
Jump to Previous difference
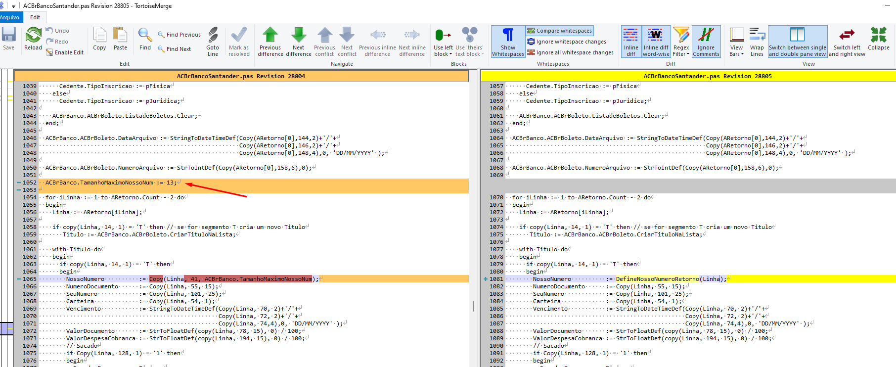[270, 42]
